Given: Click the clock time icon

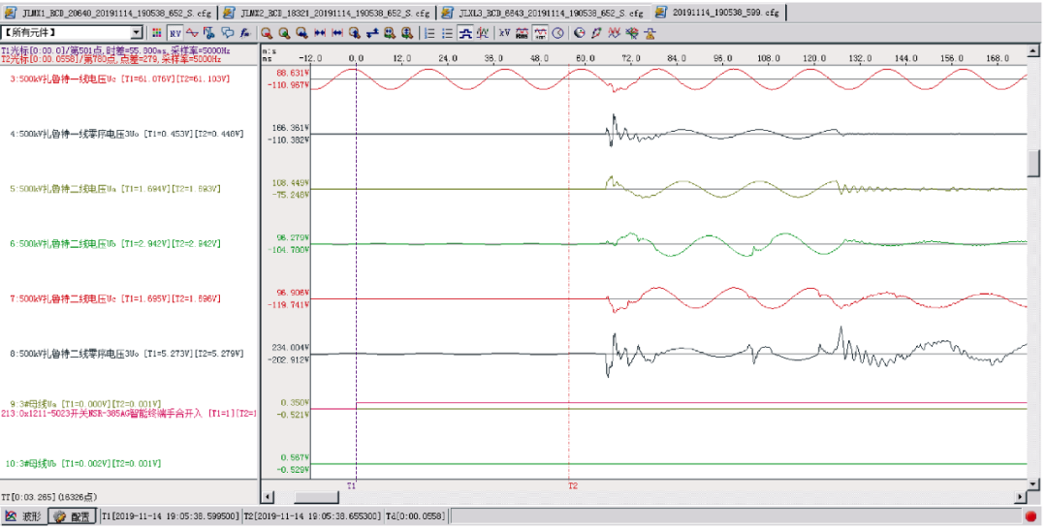Looking at the screenshot, I should [x=557, y=33].
